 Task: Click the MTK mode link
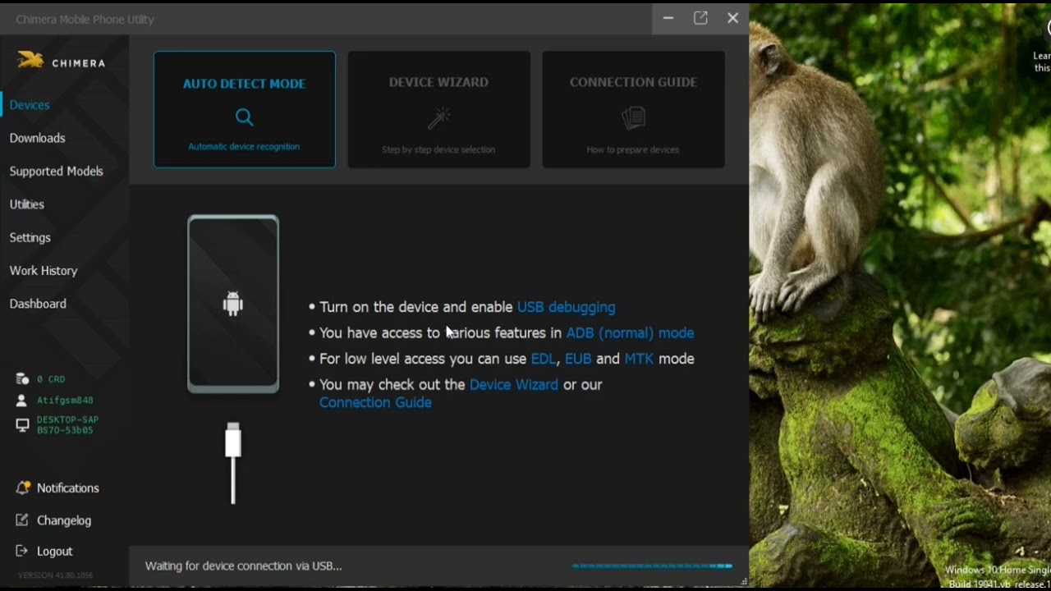[x=639, y=359]
